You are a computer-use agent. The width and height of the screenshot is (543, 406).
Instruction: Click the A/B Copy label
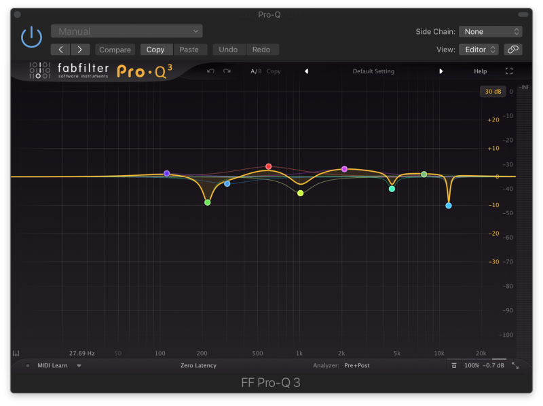tap(274, 71)
